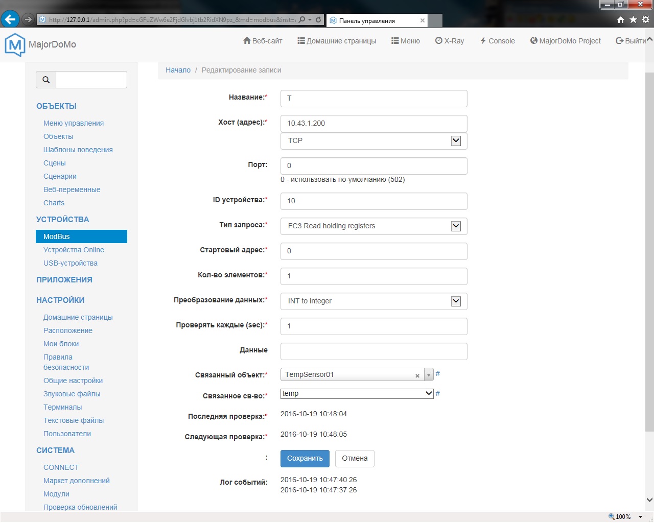Open the X-Ray menu item

(x=450, y=41)
